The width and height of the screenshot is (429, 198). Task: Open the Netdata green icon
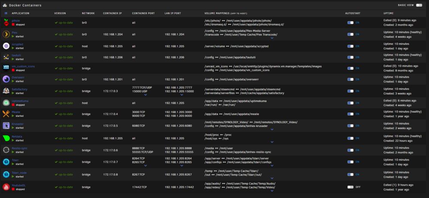6,138
